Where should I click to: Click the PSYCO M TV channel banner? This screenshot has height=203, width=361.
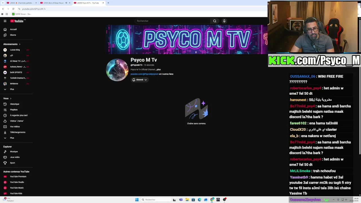tap(187, 39)
